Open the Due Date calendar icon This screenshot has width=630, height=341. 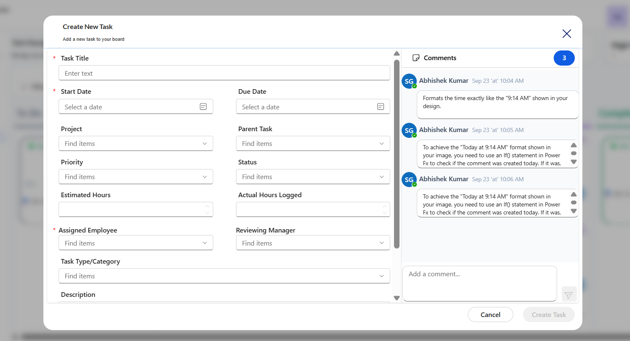click(x=381, y=107)
